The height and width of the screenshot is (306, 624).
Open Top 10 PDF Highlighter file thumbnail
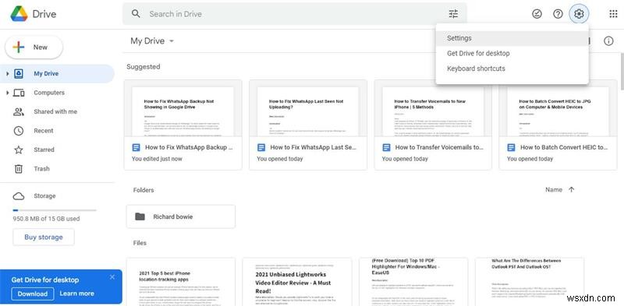tap(413, 282)
